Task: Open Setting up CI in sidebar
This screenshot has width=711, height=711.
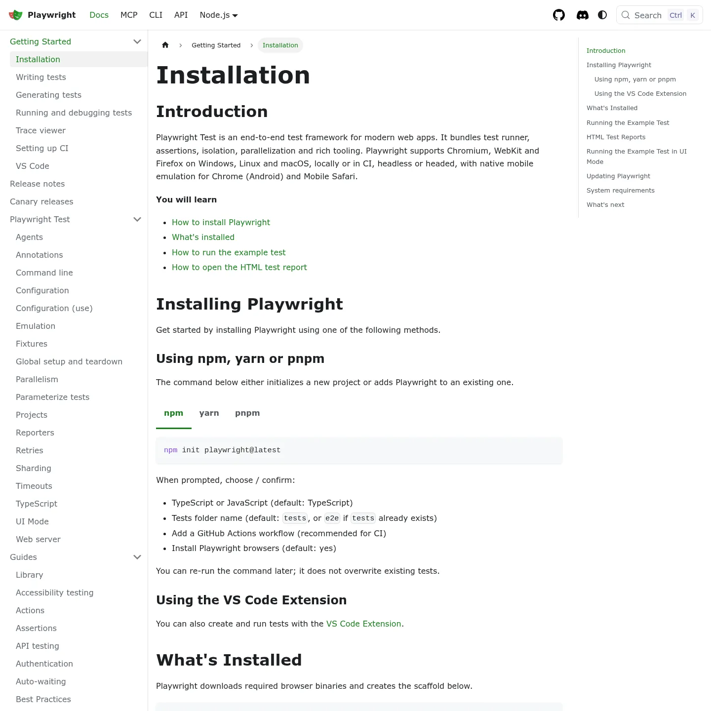Action: coord(79,148)
